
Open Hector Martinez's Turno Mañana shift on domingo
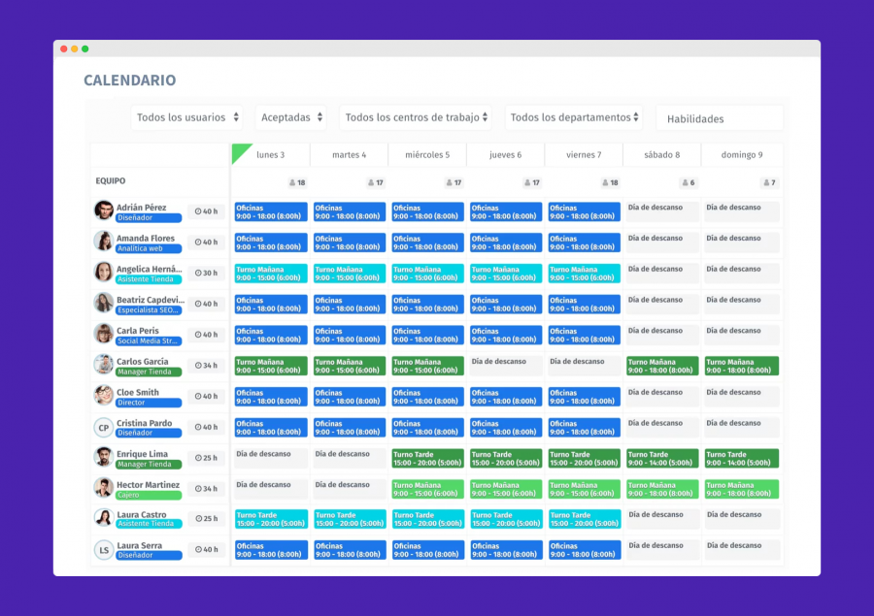(x=741, y=489)
